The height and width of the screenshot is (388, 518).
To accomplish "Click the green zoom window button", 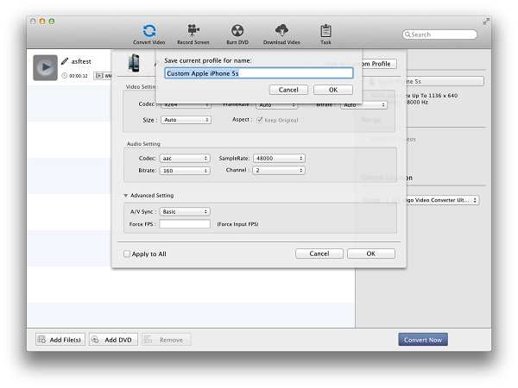I will pos(51,21).
